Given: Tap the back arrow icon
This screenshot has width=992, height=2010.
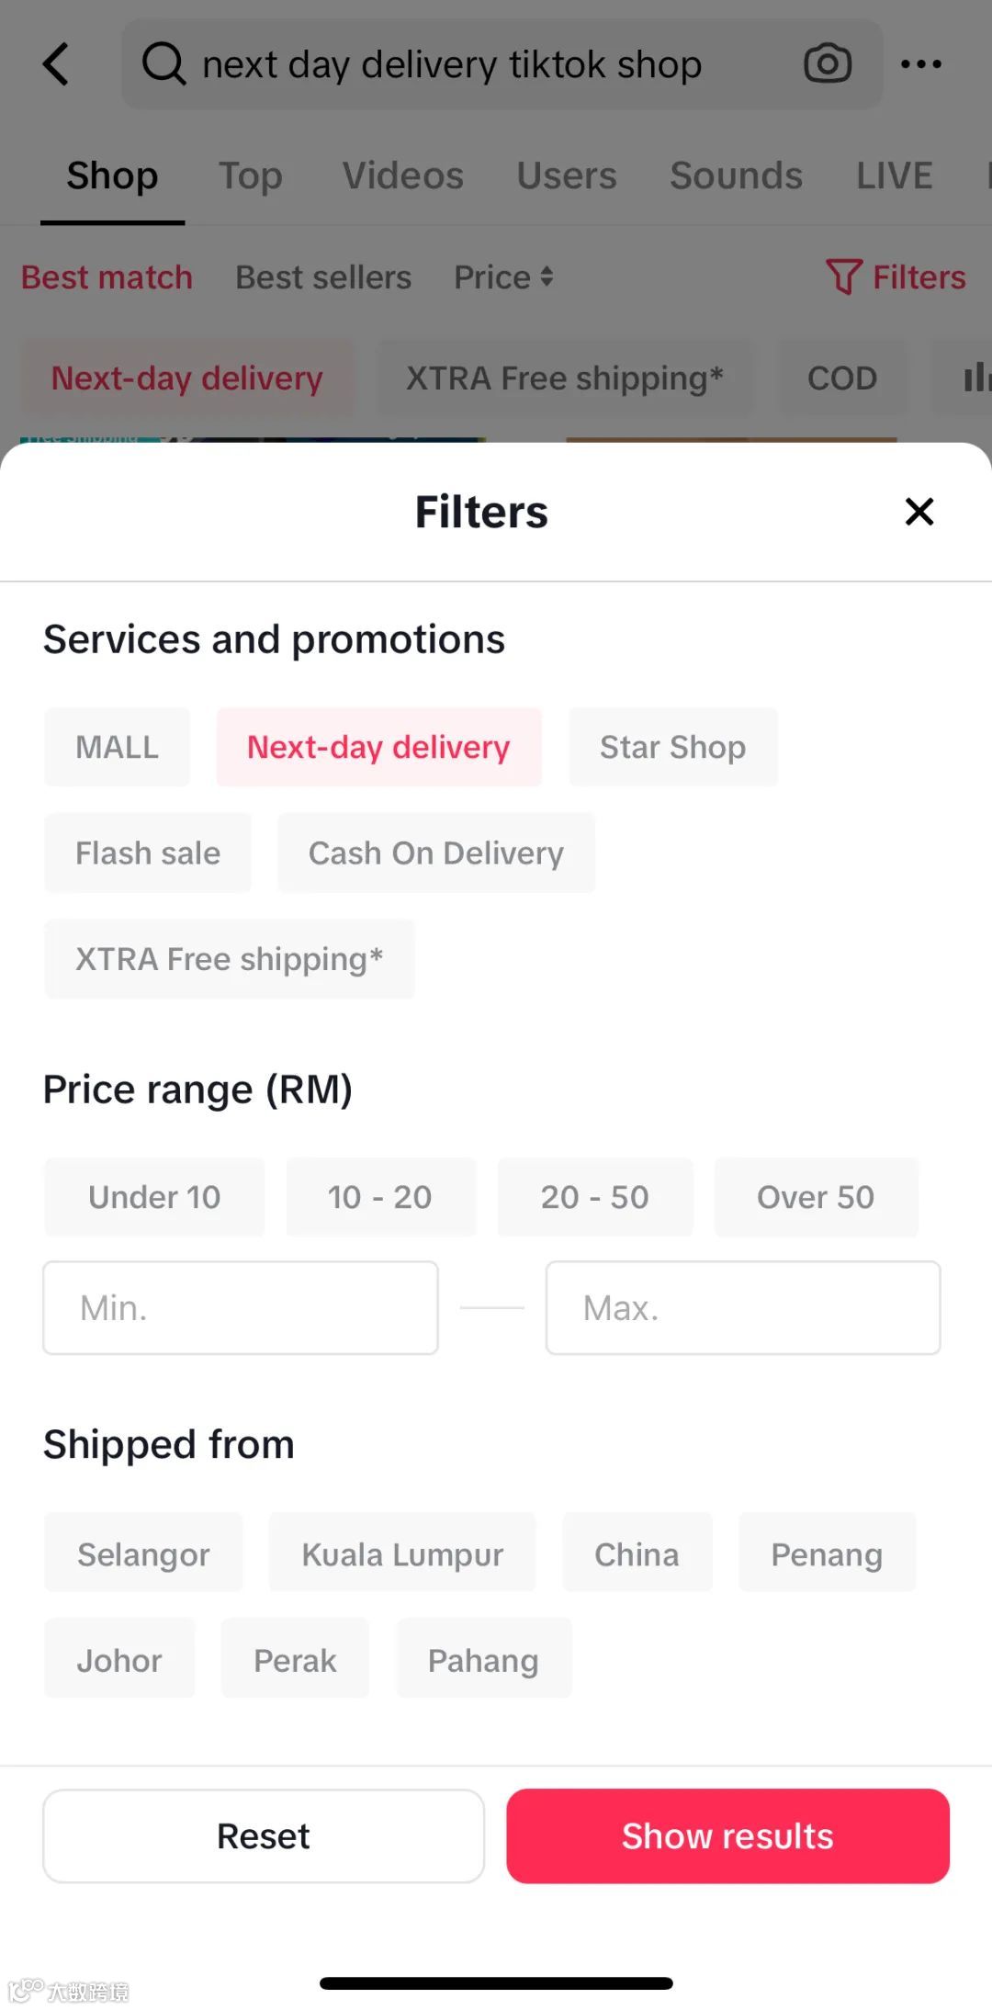Looking at the screenshot, I should (56, 64).
